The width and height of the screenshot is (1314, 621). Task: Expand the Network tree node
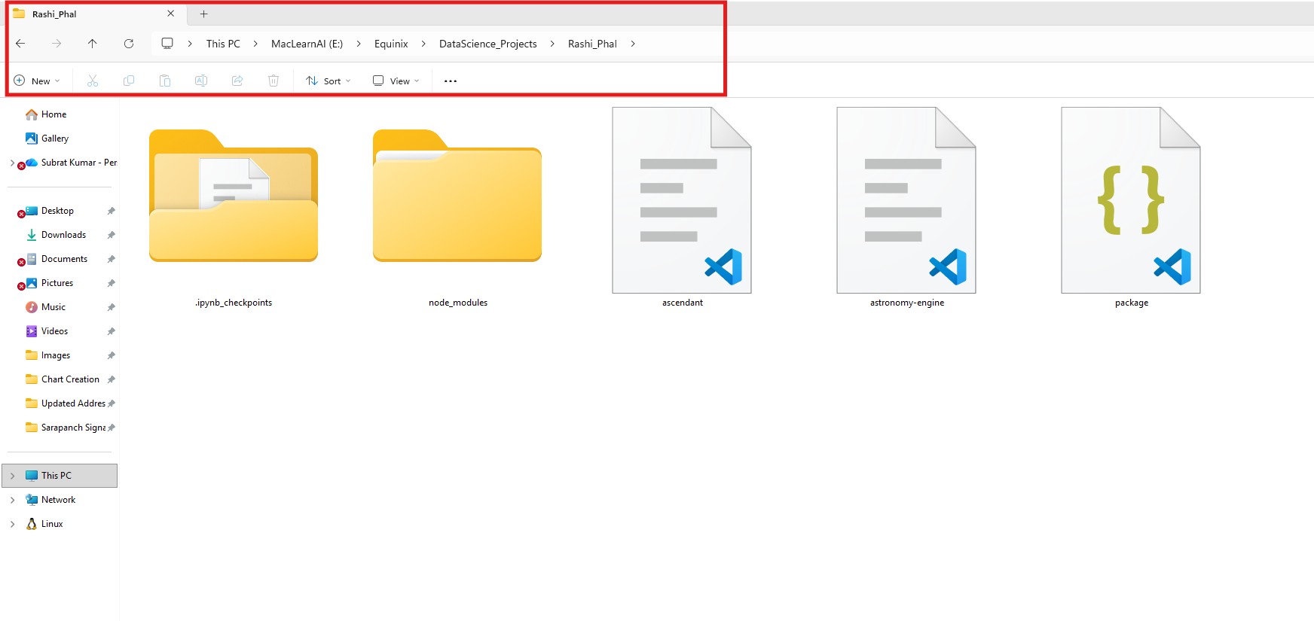click(x=13, y=500)
